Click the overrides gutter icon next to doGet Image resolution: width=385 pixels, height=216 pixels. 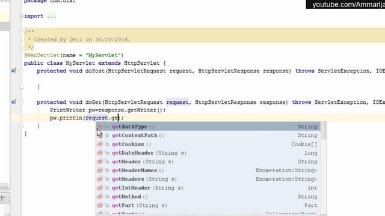14,102
